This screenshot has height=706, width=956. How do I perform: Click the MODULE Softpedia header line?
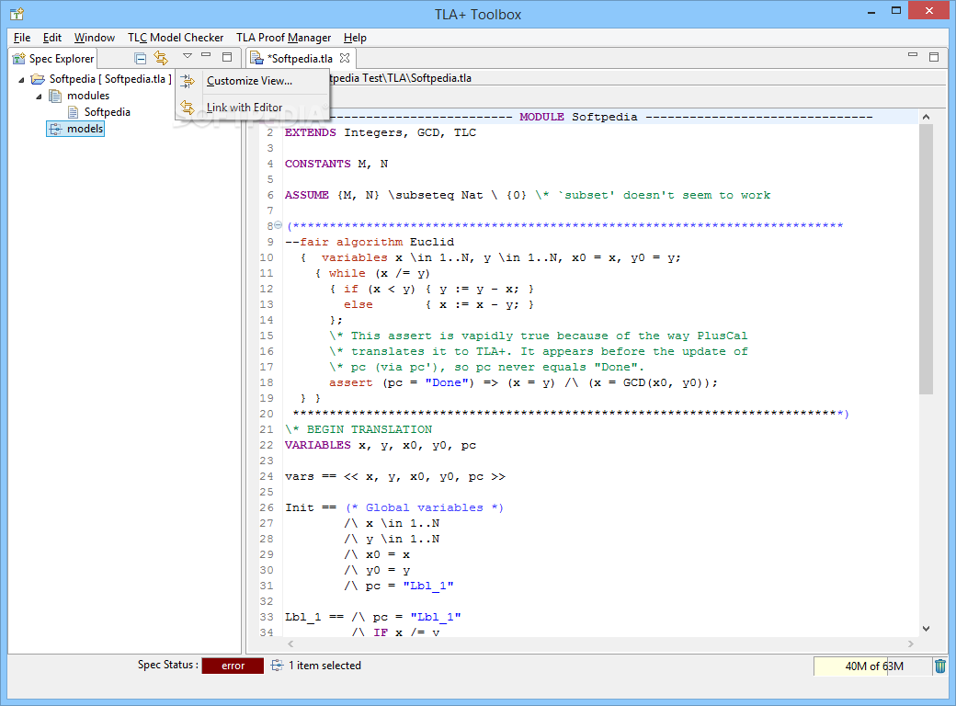(x=578, y=117)
